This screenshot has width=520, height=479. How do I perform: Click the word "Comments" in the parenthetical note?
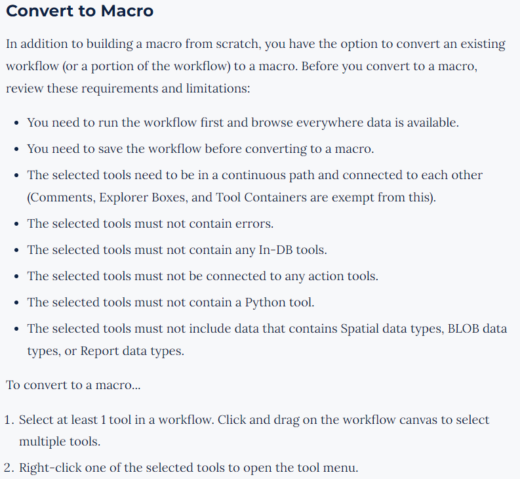tap(57, 197)
